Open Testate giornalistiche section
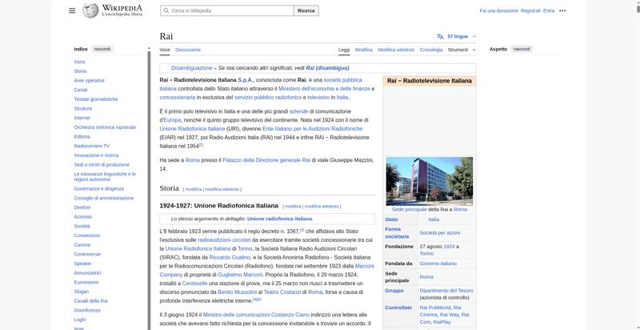This screenshot has width=640, height=330. [x=96, y=99]
